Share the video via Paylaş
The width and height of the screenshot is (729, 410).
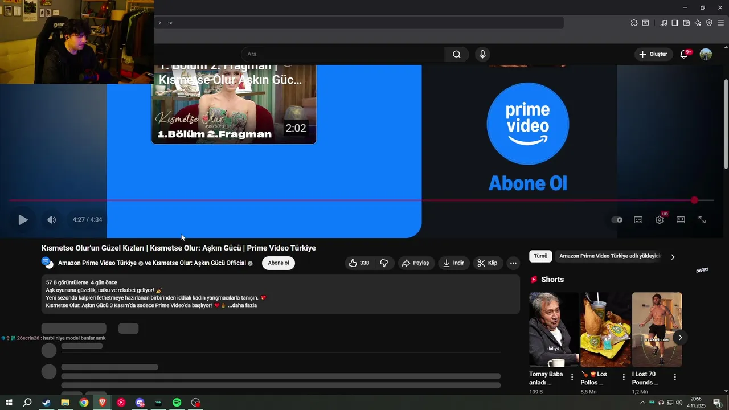[415, 263]
